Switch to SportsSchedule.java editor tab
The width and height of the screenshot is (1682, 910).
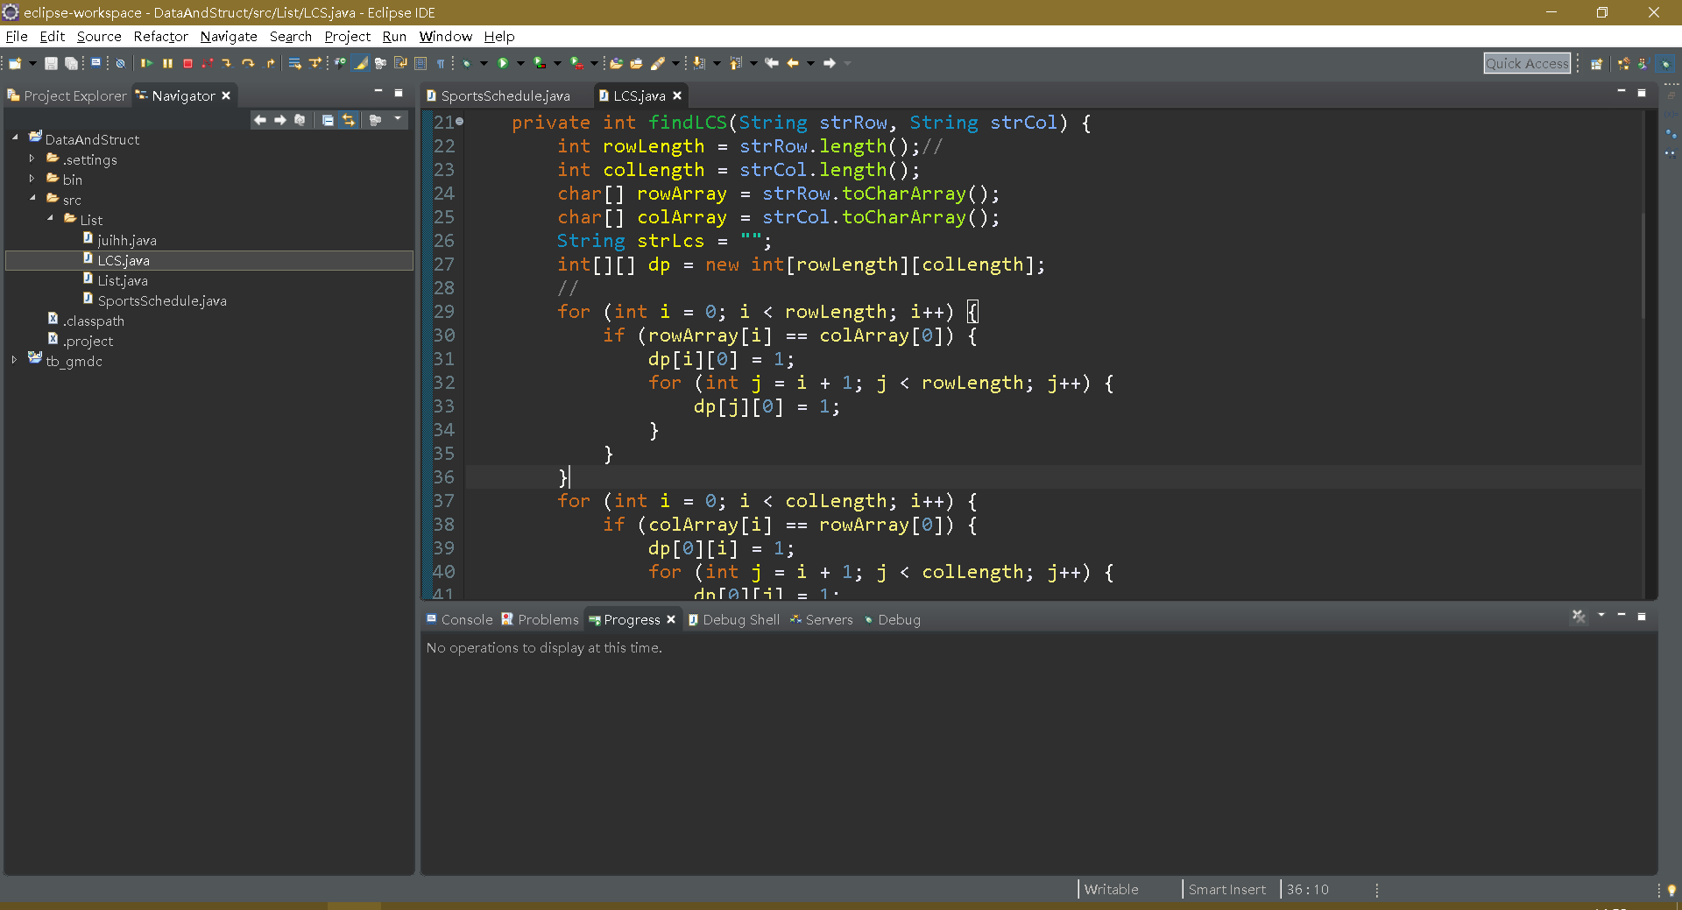pos(498,95)
